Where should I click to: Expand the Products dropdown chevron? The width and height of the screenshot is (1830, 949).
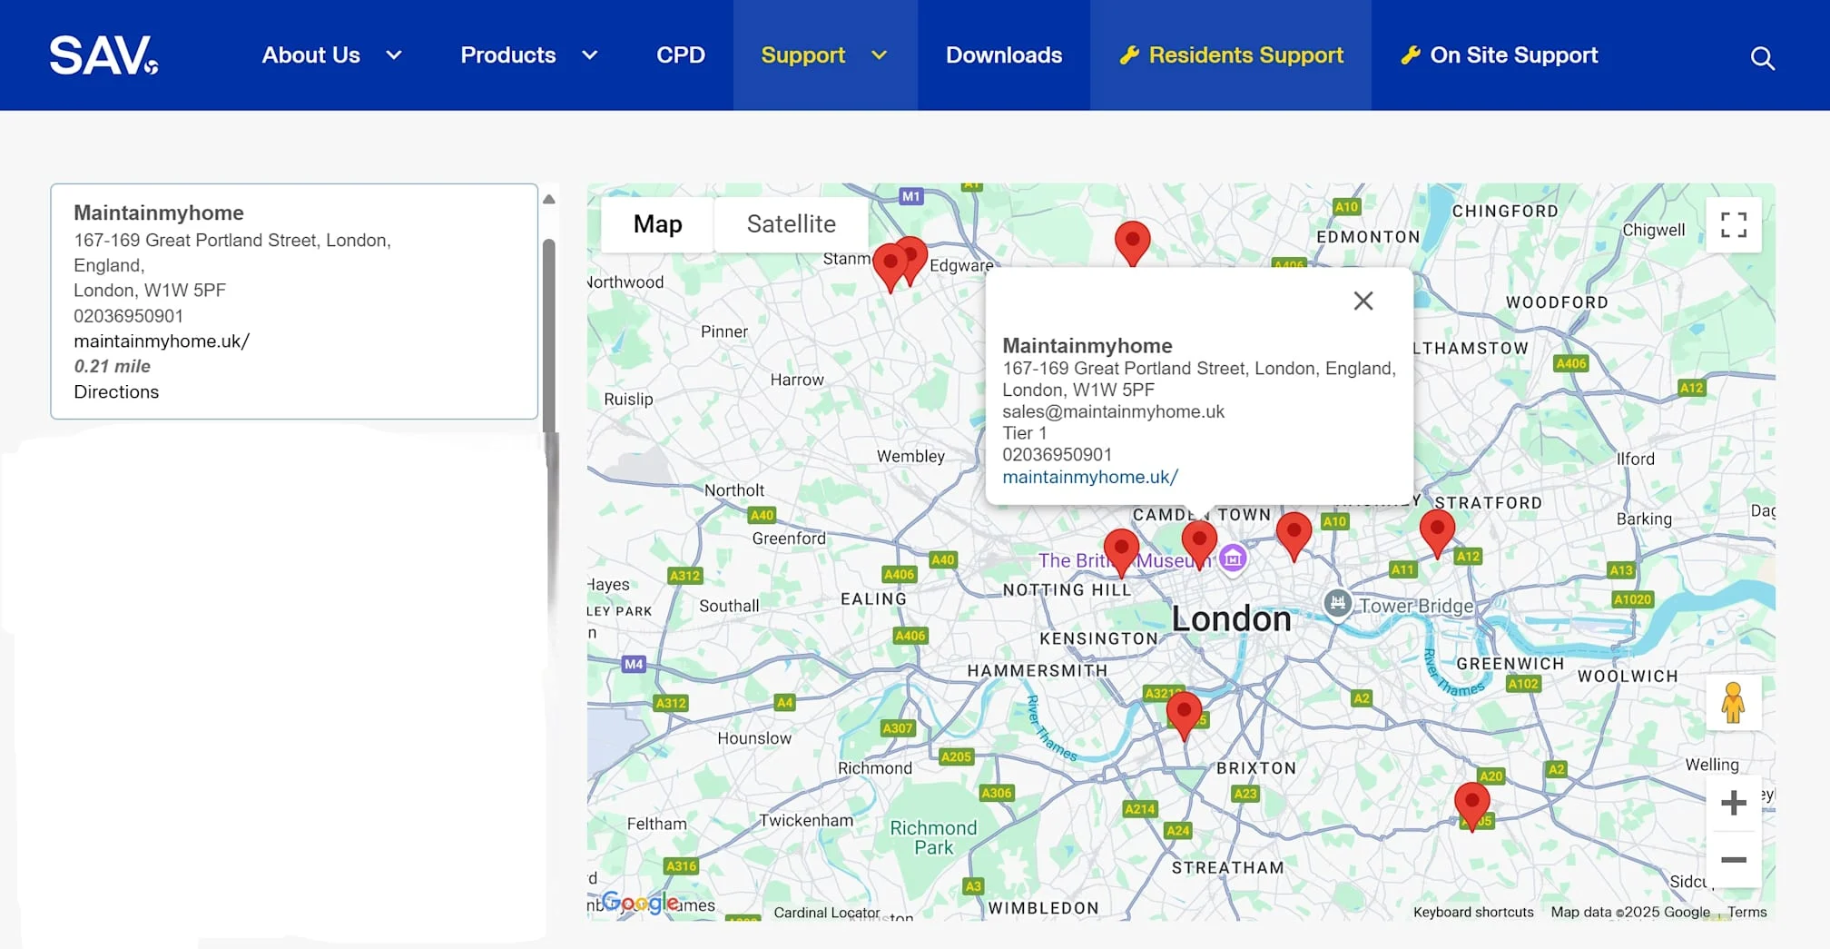pos(590,55)
